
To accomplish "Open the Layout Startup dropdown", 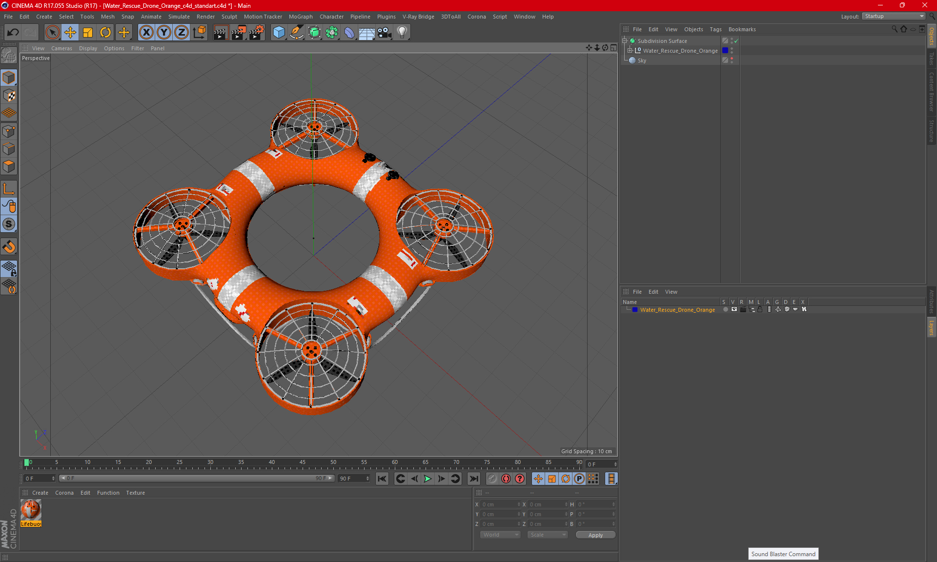I will 894,16.
